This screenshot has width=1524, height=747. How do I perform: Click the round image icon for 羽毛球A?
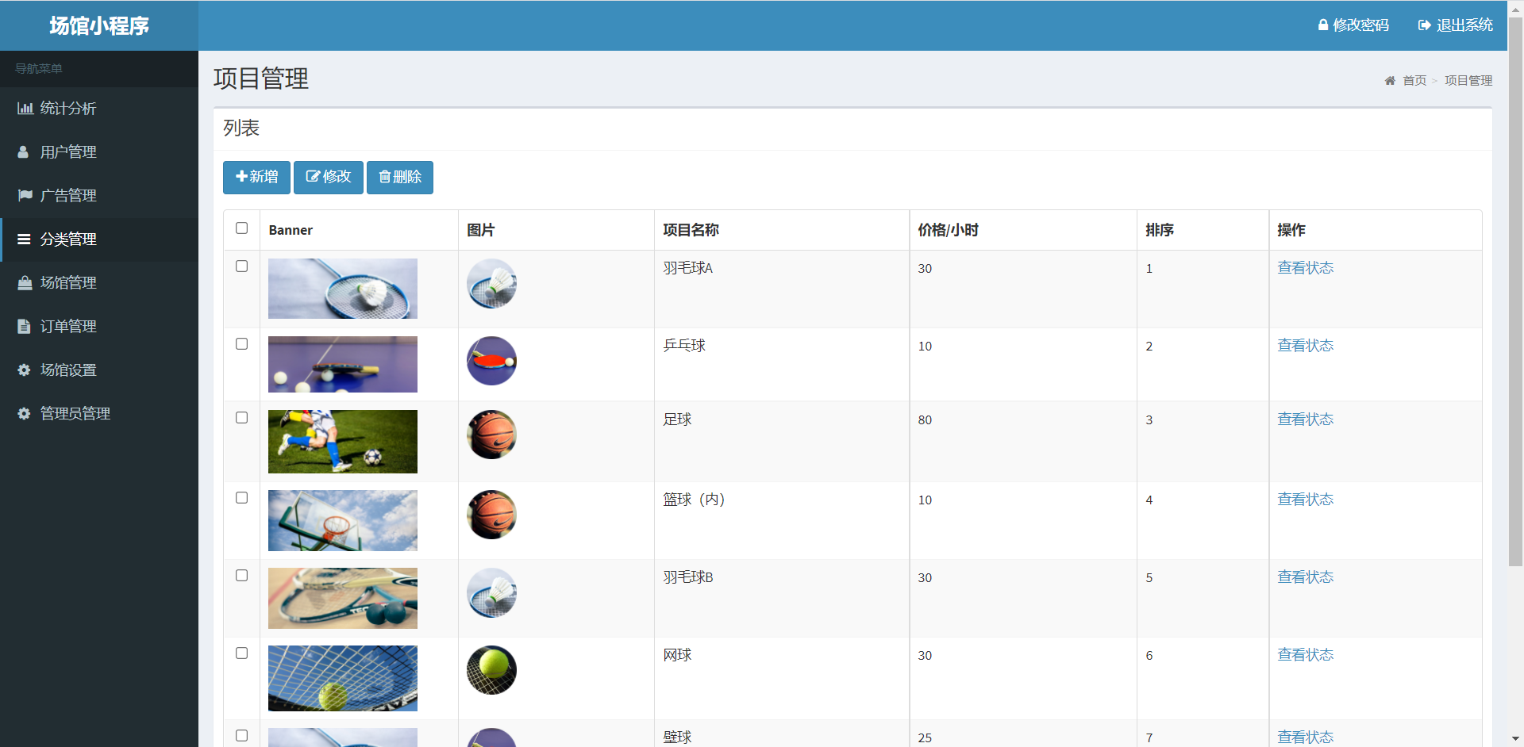tap(491, 283)
